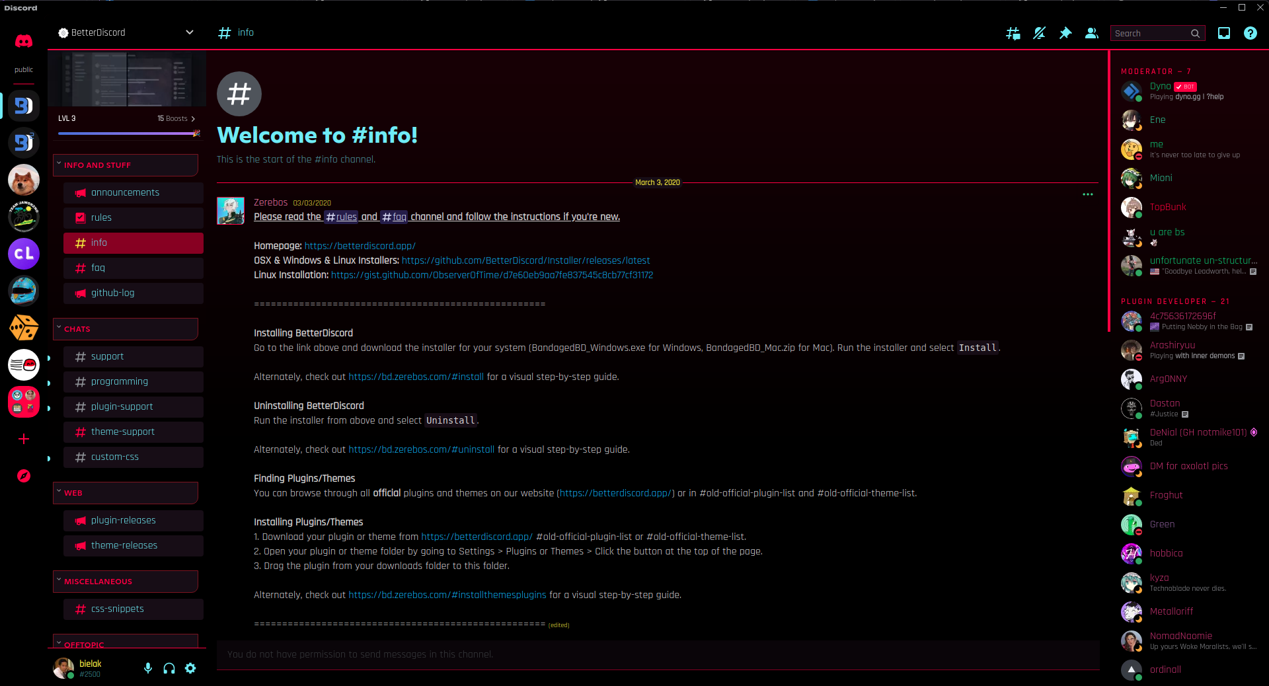The height and width of the screenshot is (686, 1269).
Task: Open Zerebos profile from username
Action: pyautogui.click(x=271, y=202)
